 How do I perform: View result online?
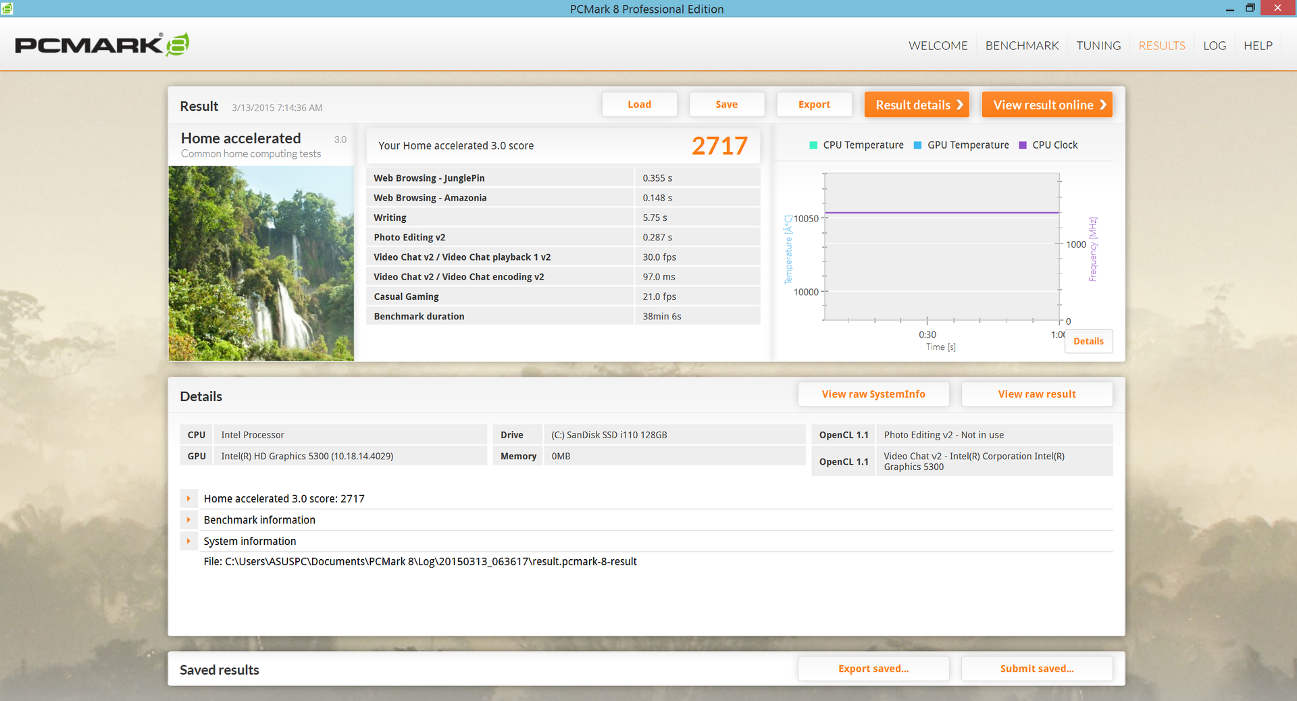tap(1046, 105)
